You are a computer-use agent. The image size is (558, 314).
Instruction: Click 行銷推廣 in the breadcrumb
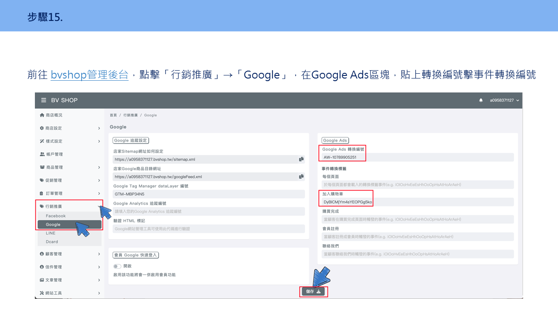point(130,115)
